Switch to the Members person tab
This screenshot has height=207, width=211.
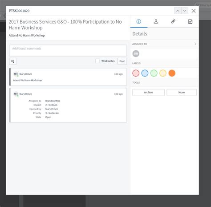tap(156, 22)
